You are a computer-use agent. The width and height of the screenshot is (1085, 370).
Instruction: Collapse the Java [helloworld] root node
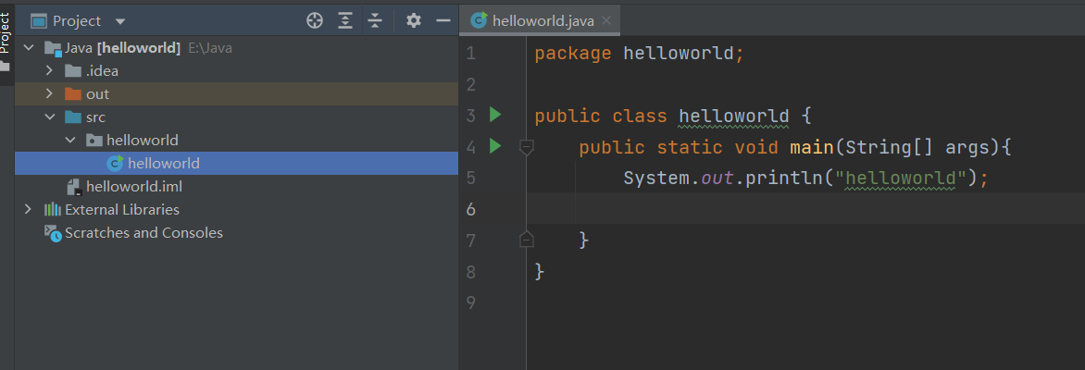pyautogui.click(x=29, y=48)
